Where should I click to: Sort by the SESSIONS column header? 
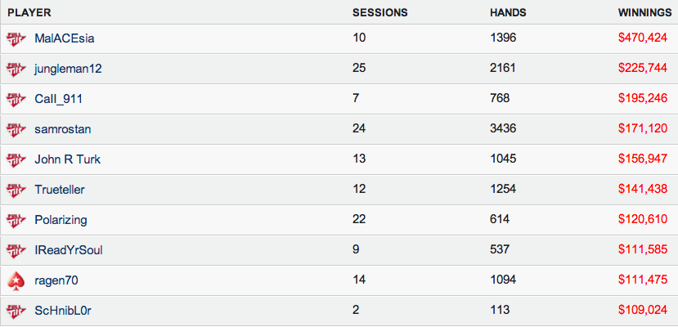tap(380, 12)
